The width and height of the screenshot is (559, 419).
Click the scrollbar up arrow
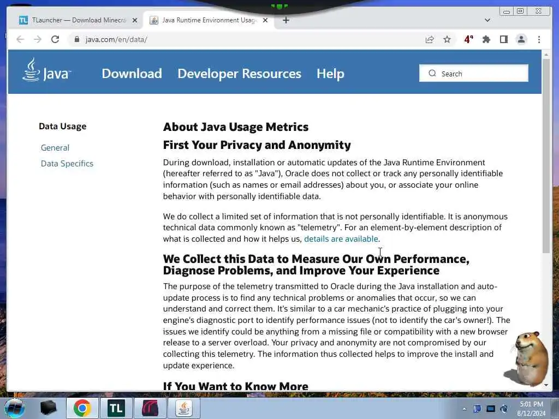pos(546,55)
